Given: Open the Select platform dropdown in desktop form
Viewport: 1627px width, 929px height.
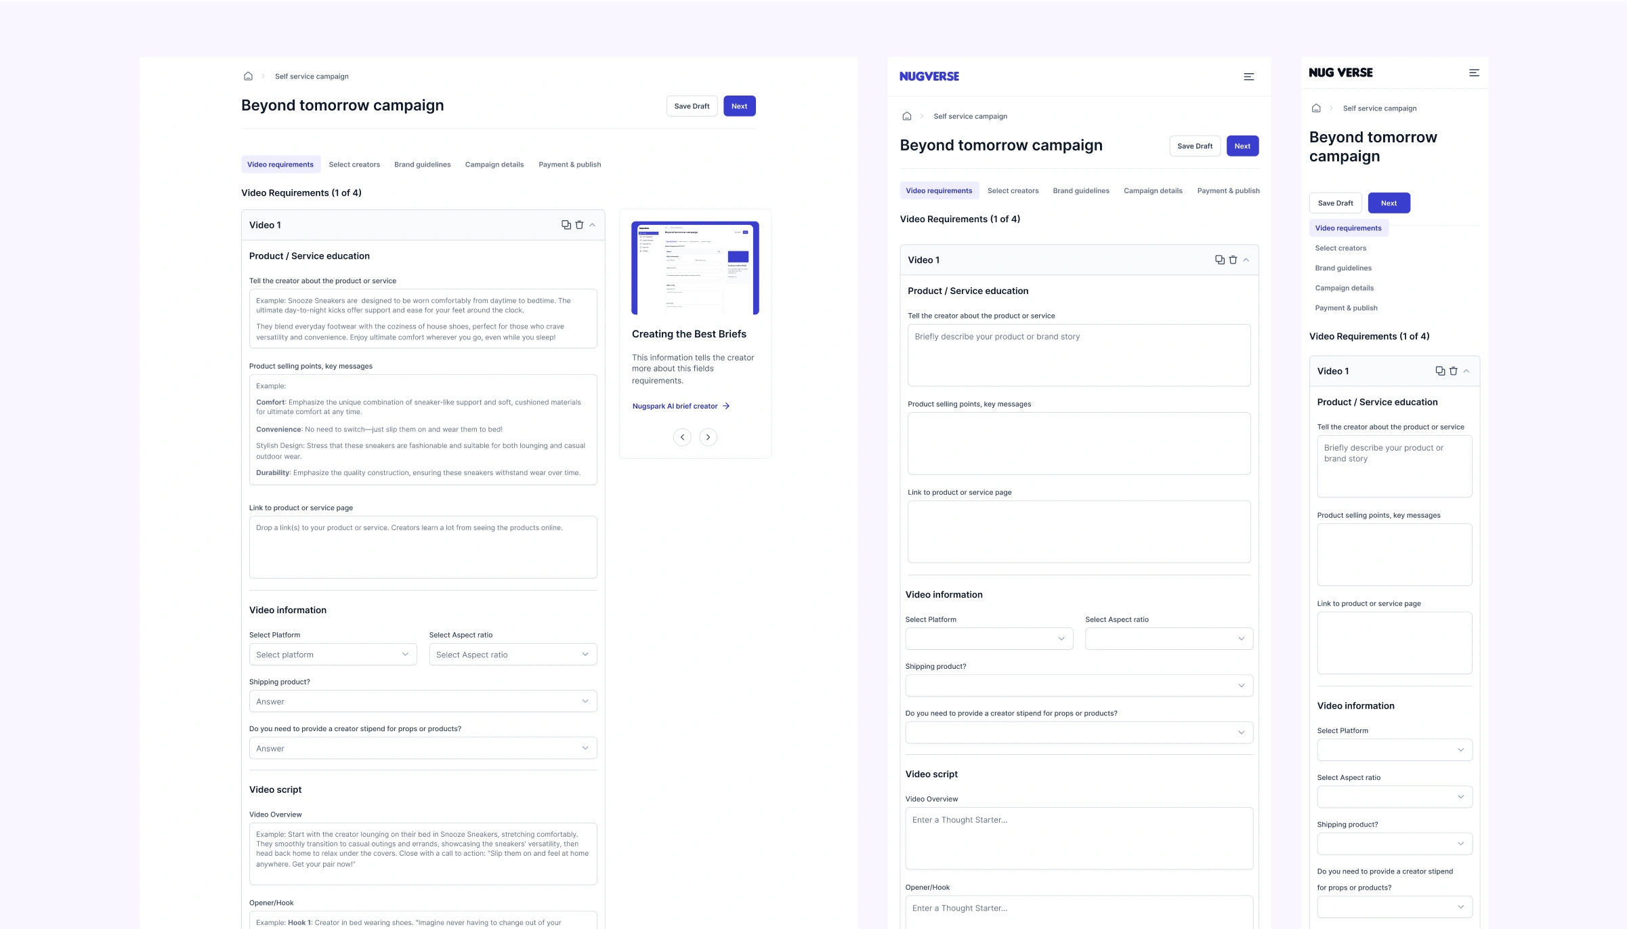Looking at the screenshot, I should pos(333,655).
